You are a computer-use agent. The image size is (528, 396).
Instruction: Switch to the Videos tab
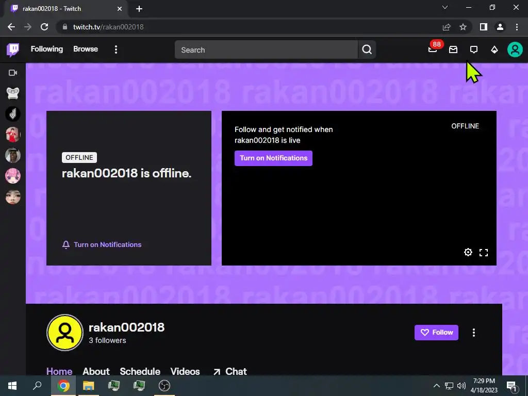tap(185, 371)
